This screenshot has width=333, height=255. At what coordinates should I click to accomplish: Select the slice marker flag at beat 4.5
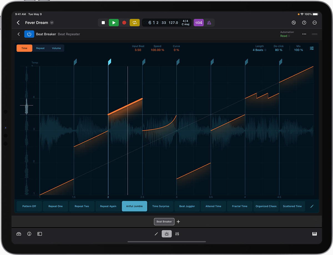281,62
